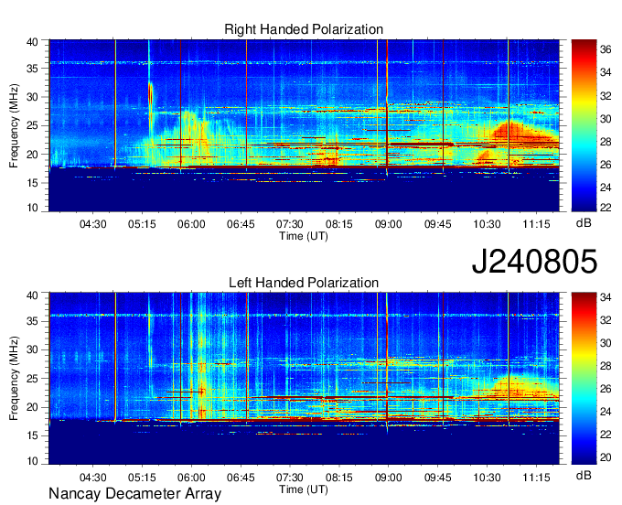Click 11:15 tick under Left Handed plot
622x505 pixels.
536,478
